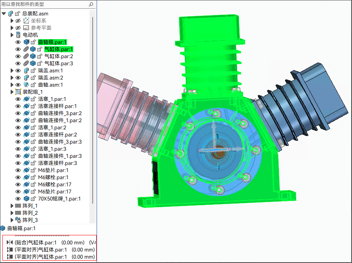Image resolution: width=352 pixels, height=263 pixels.
Task: Click the subassembly icon of 端盖.asm:2
Action: [x=26, y=78]
